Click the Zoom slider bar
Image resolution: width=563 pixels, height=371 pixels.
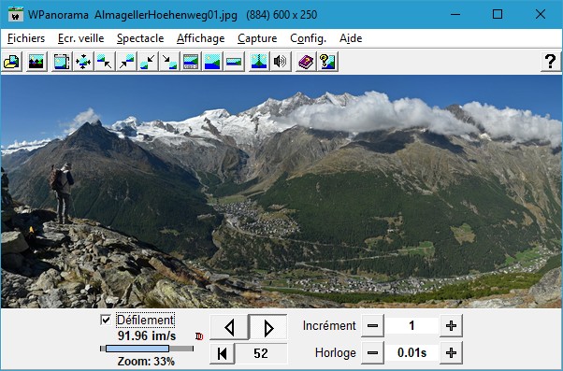(147, 349)
